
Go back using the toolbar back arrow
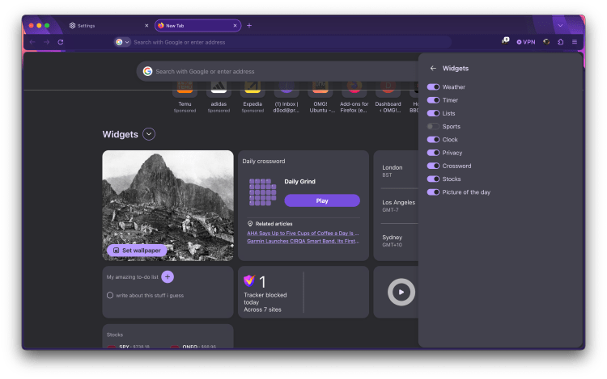click(32, 42)
